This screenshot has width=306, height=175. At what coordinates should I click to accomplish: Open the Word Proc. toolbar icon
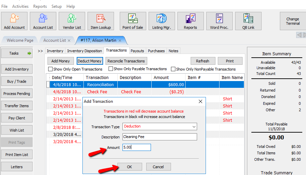coord(219,21)
